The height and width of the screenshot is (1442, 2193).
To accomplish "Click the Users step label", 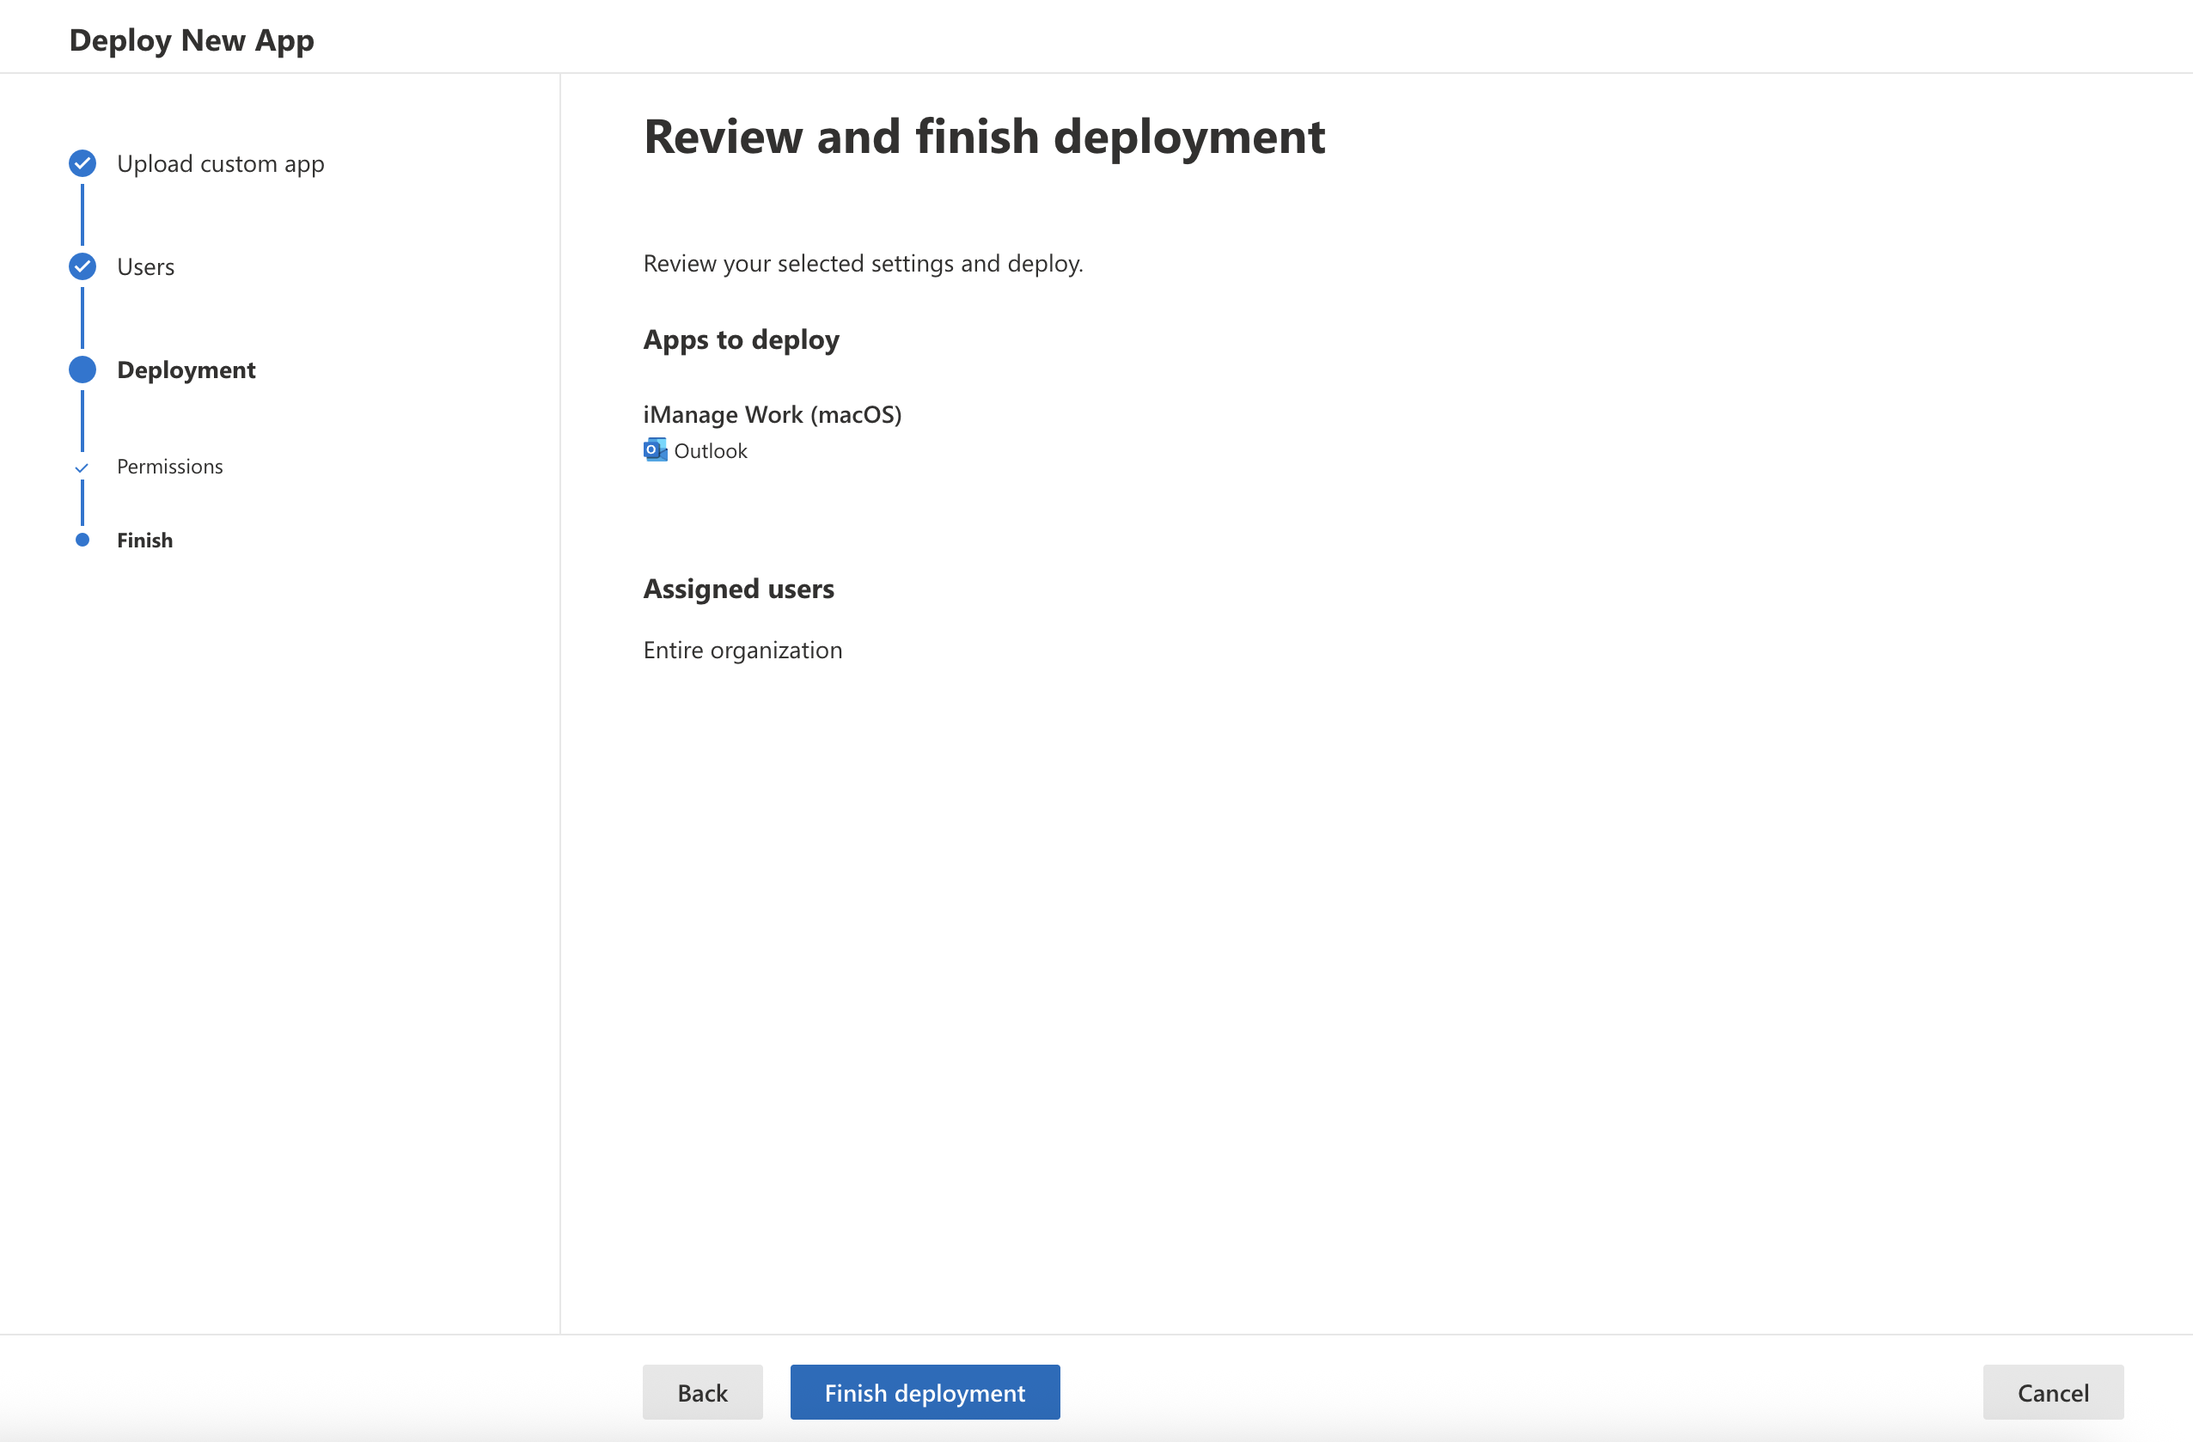I will pos(145,266).
